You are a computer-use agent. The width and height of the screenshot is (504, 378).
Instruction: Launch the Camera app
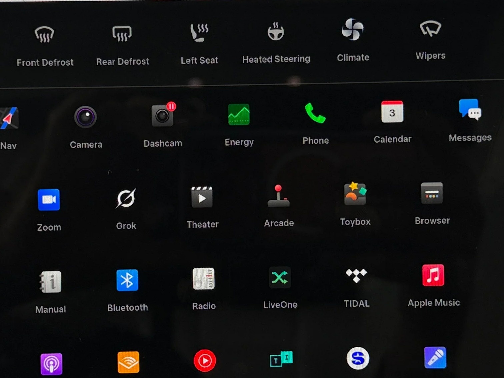(x=85, y=117)
